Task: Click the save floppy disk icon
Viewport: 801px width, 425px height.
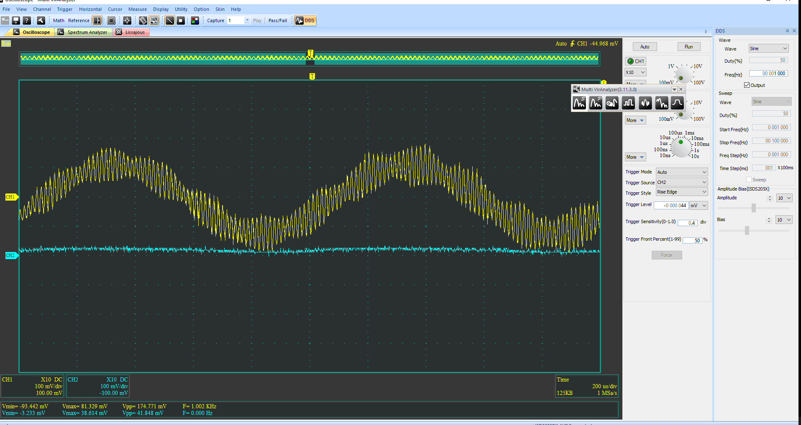Action: [x=16, y=20]
